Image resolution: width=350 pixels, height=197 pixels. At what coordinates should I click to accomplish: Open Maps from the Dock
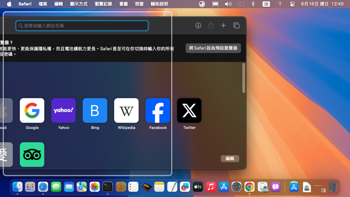(x=82, y=187)
